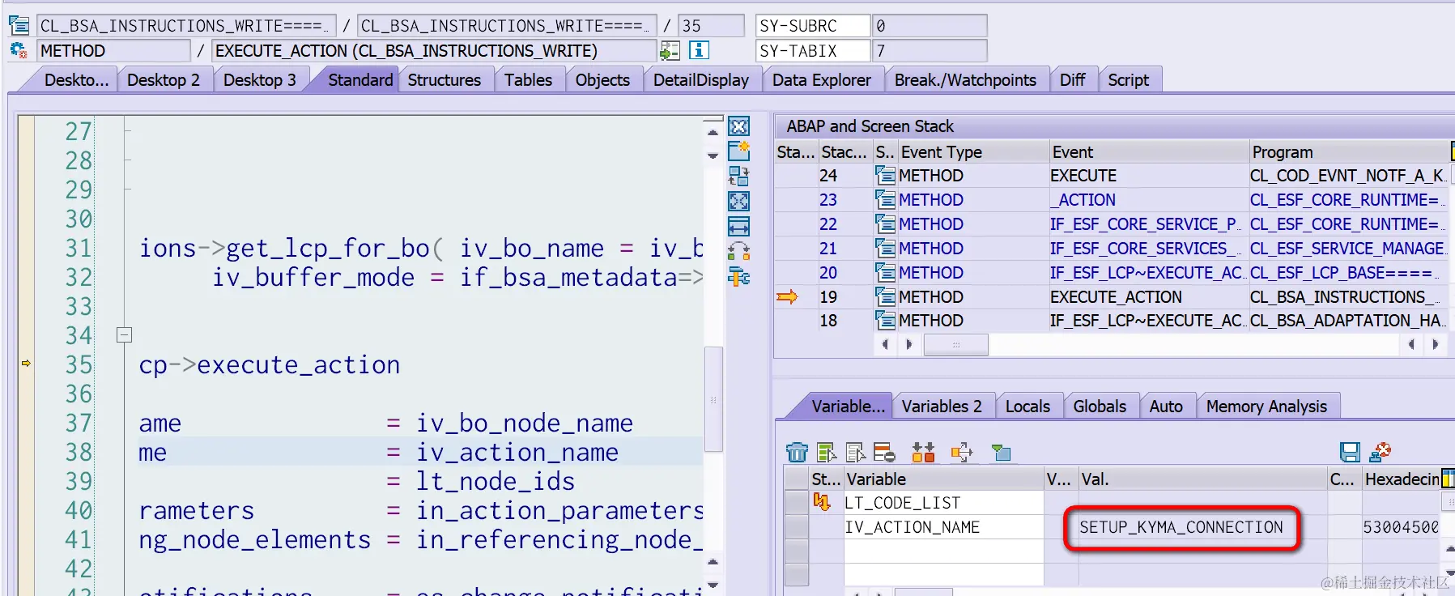Viewport: 1455px width, 596px height.
Task: Click the row selector for LT_CODE_LIST
Action: (x=797, y=502)
